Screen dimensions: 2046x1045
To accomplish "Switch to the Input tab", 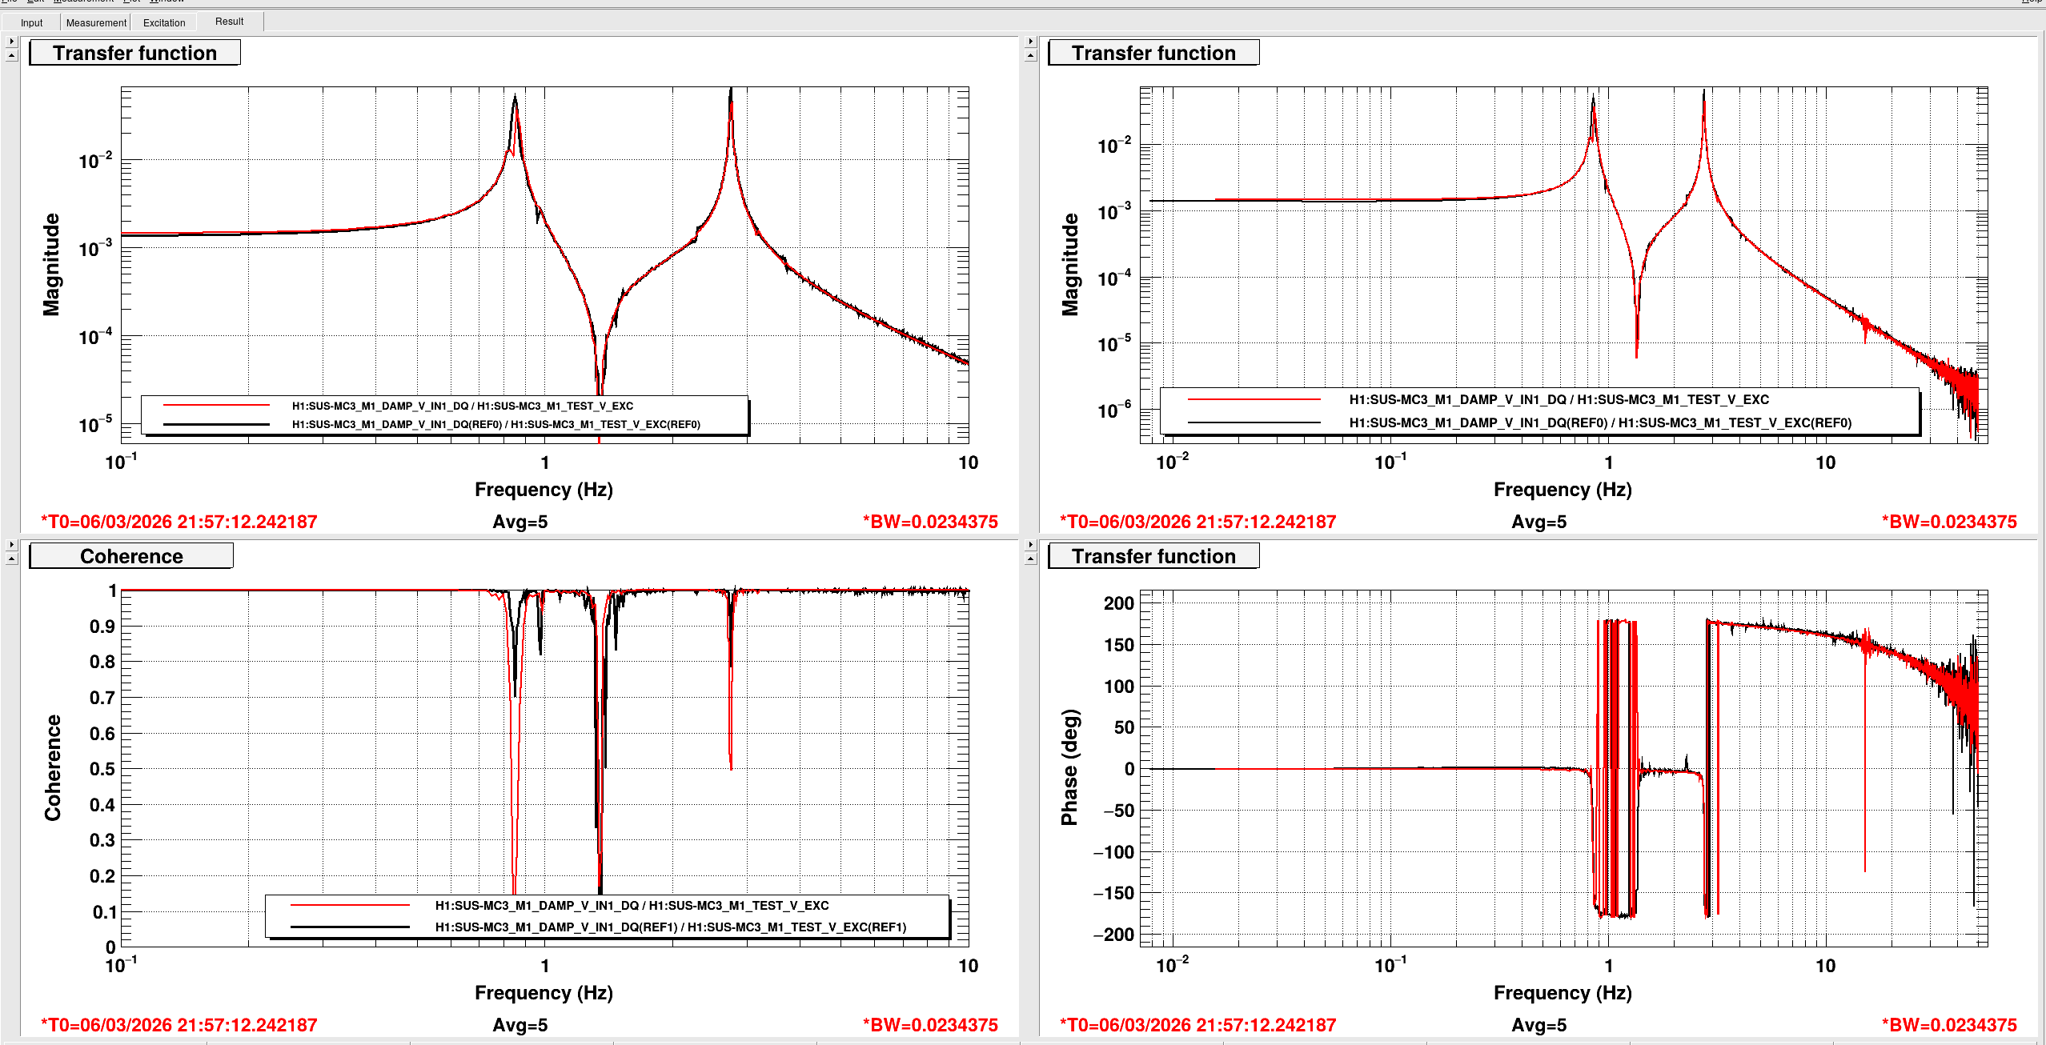I will click(x=31, y=22).
